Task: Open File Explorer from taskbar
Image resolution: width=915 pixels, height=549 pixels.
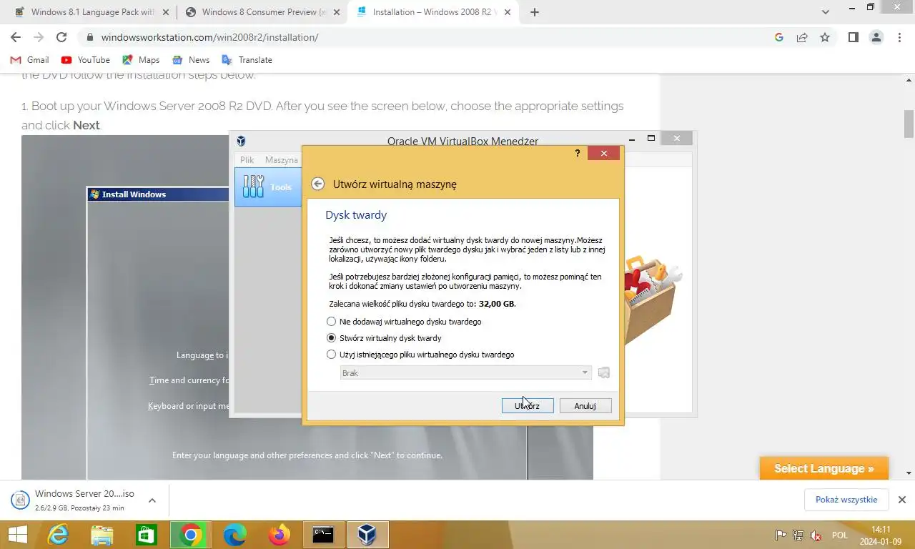Action: point(102,535)
